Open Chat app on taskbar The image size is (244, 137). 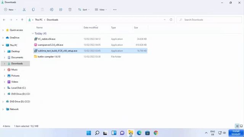tap(122, 133)
